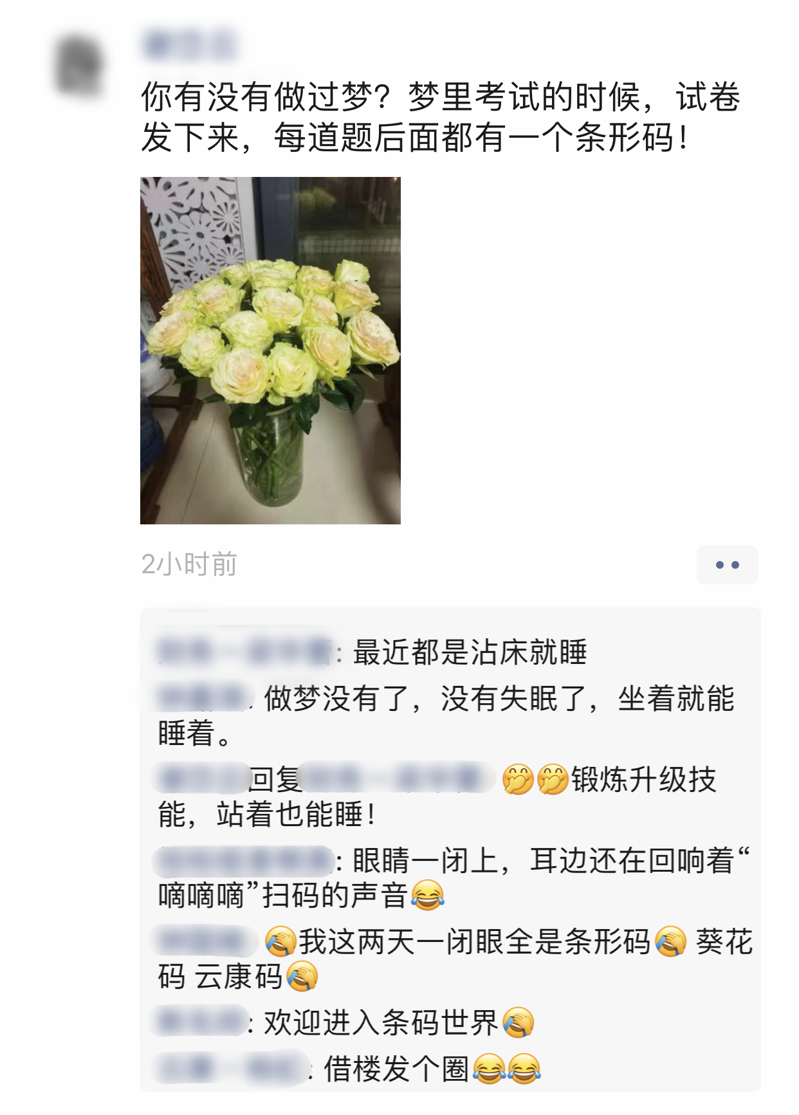Tap the poster's blurred username
This screenshot has height=1115, width=799.
189,44
